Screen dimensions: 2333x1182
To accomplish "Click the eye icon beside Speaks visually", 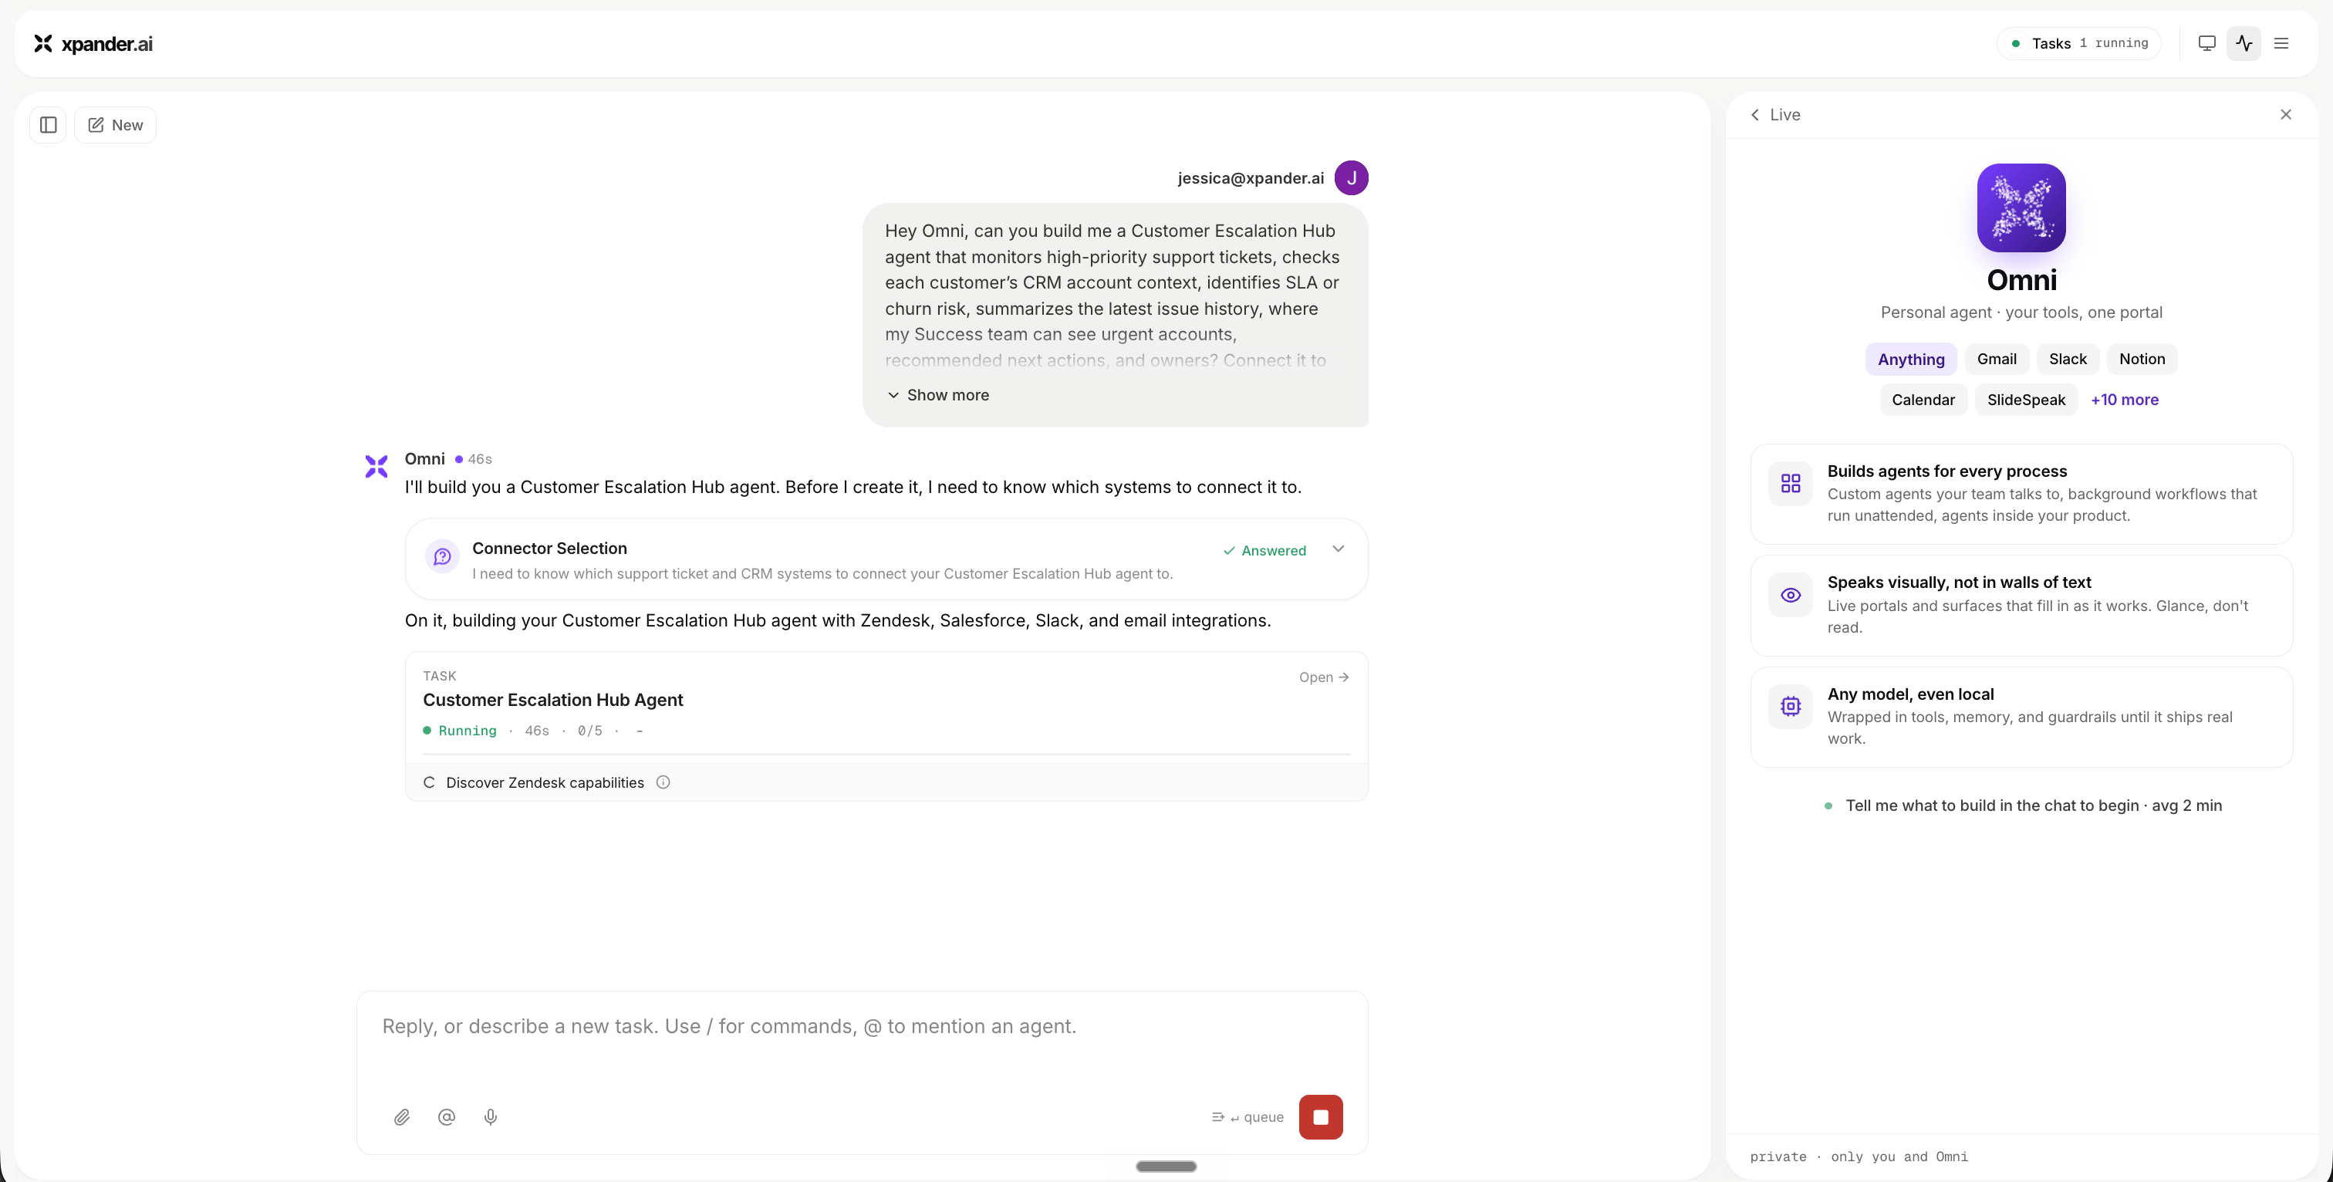I will [1791, 595].
